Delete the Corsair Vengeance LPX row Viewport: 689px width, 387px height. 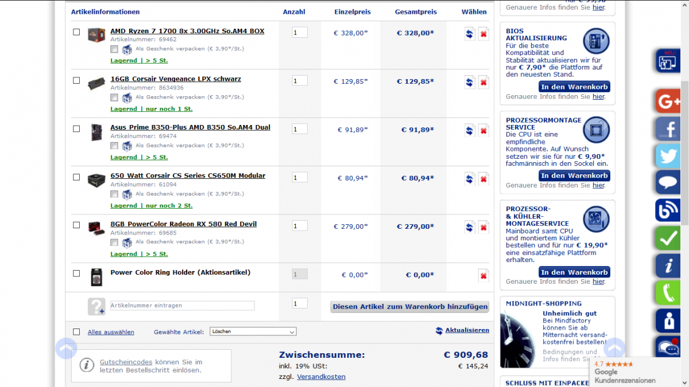pos(483,82)
